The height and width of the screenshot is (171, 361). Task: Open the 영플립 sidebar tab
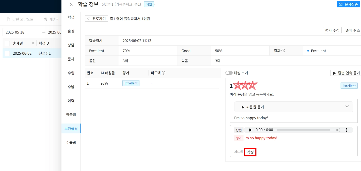pos(71,115)
